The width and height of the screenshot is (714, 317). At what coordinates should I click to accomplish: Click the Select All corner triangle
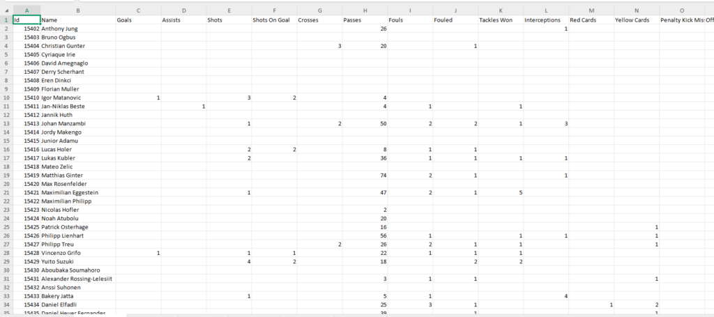pos(6,10)
